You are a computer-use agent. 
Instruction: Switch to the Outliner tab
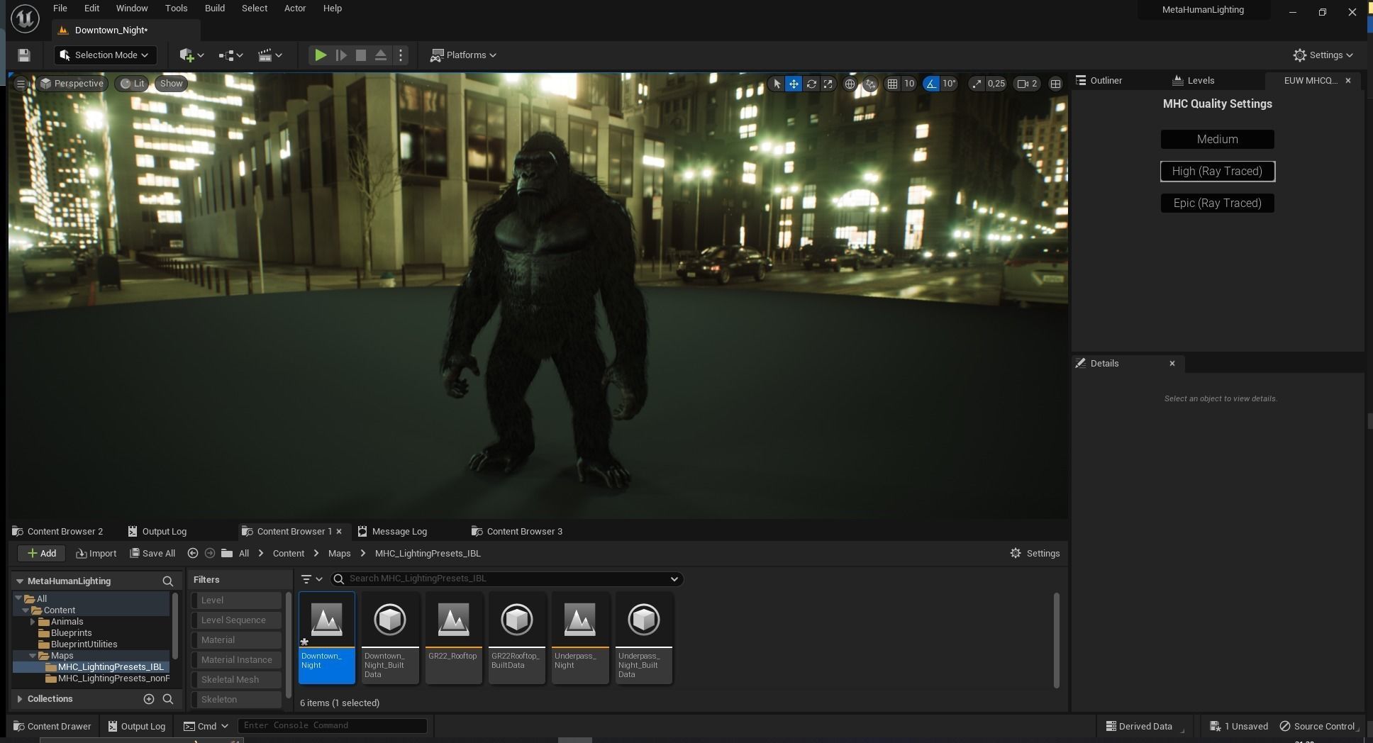(x=1106, y=81)
